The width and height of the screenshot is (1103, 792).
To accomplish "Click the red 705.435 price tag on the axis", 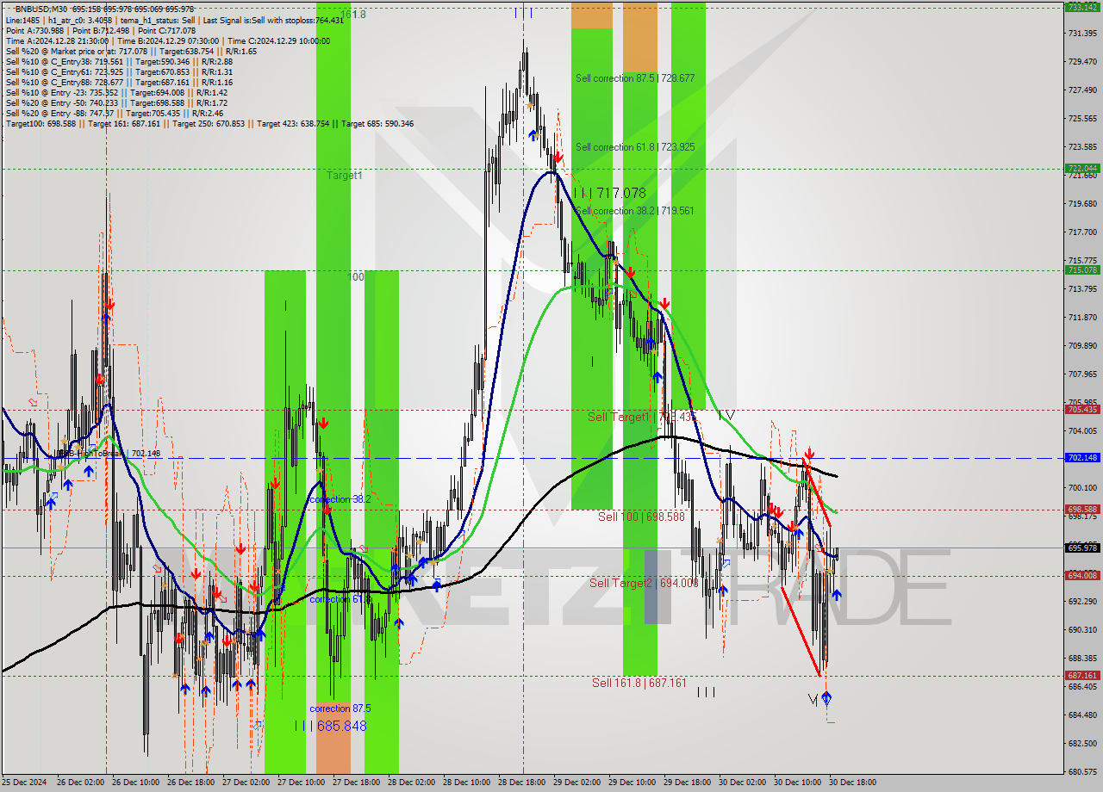I will tap(1082, 409).
